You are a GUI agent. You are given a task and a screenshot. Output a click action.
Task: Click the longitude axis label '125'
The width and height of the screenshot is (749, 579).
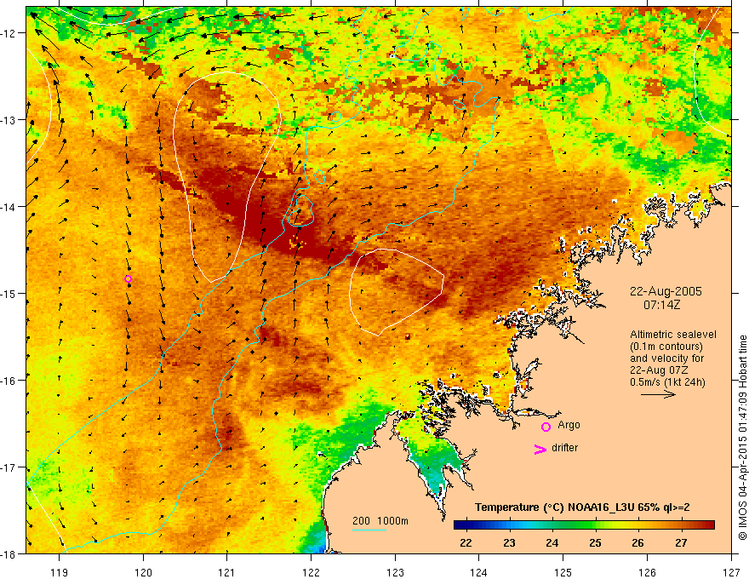tap(563, 572)
